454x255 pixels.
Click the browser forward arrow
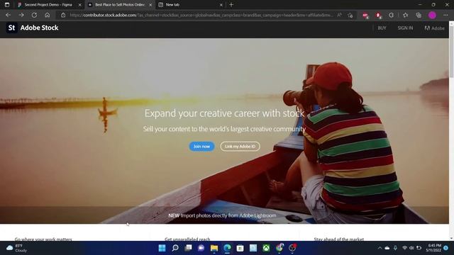point(21,15)
